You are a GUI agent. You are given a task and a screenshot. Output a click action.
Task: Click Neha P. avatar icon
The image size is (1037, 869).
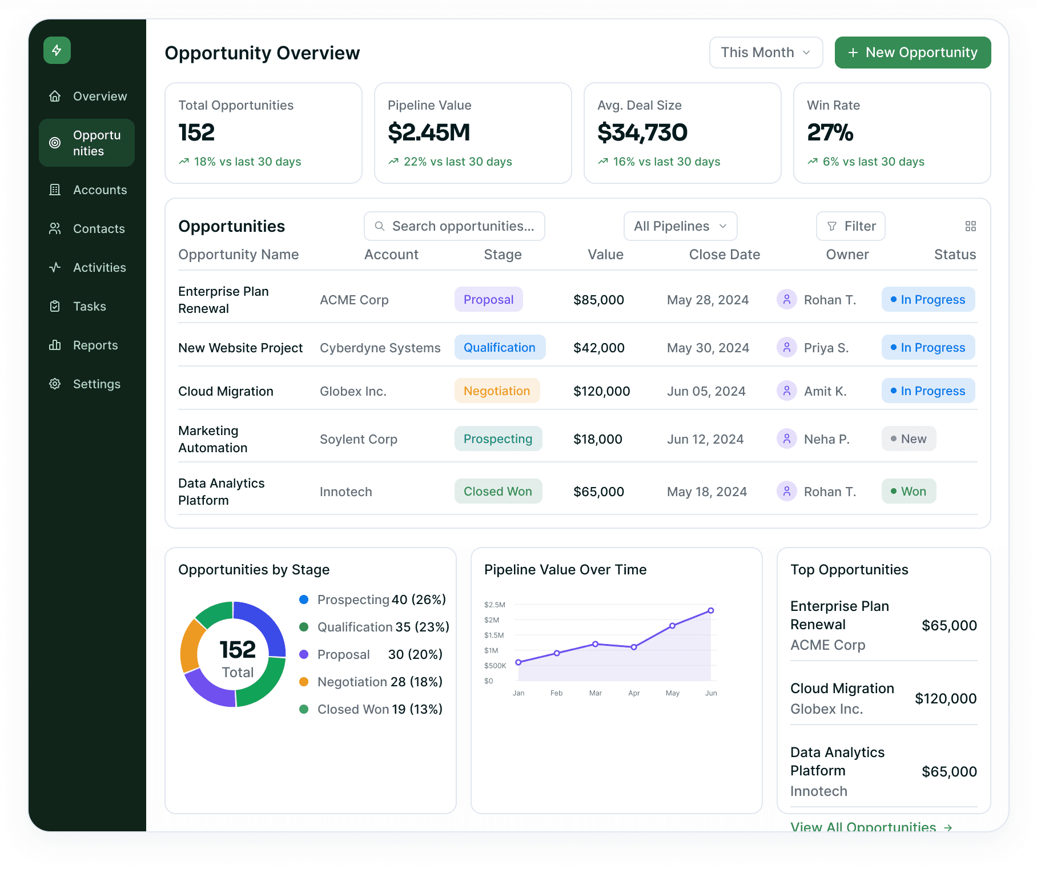coord(786,438)
